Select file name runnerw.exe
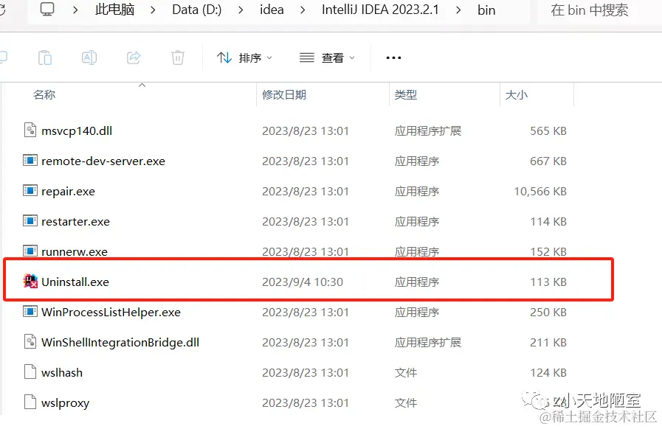The image size is (662, 429). coord(75,252)
